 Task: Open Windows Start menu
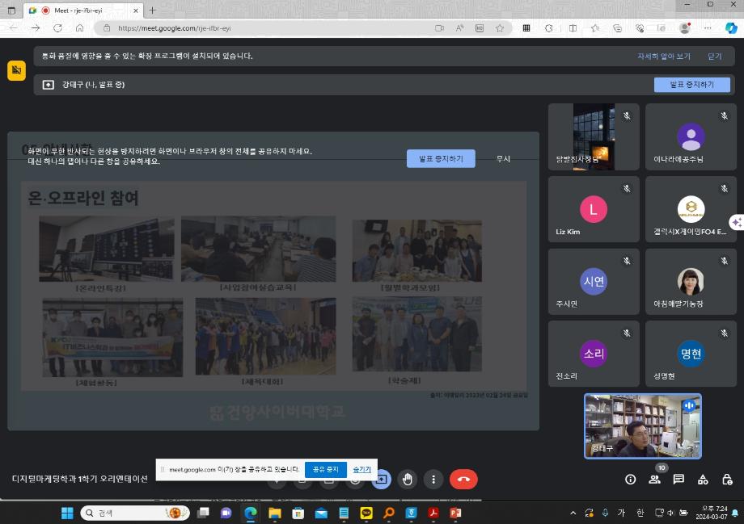(66, 513)
